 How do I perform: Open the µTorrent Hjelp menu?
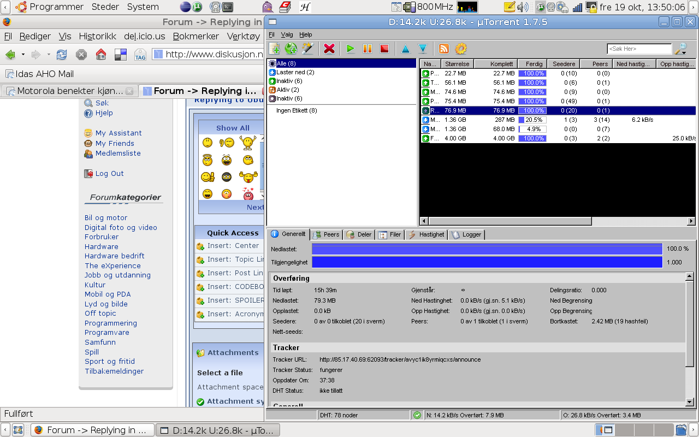tap(305, 34)
